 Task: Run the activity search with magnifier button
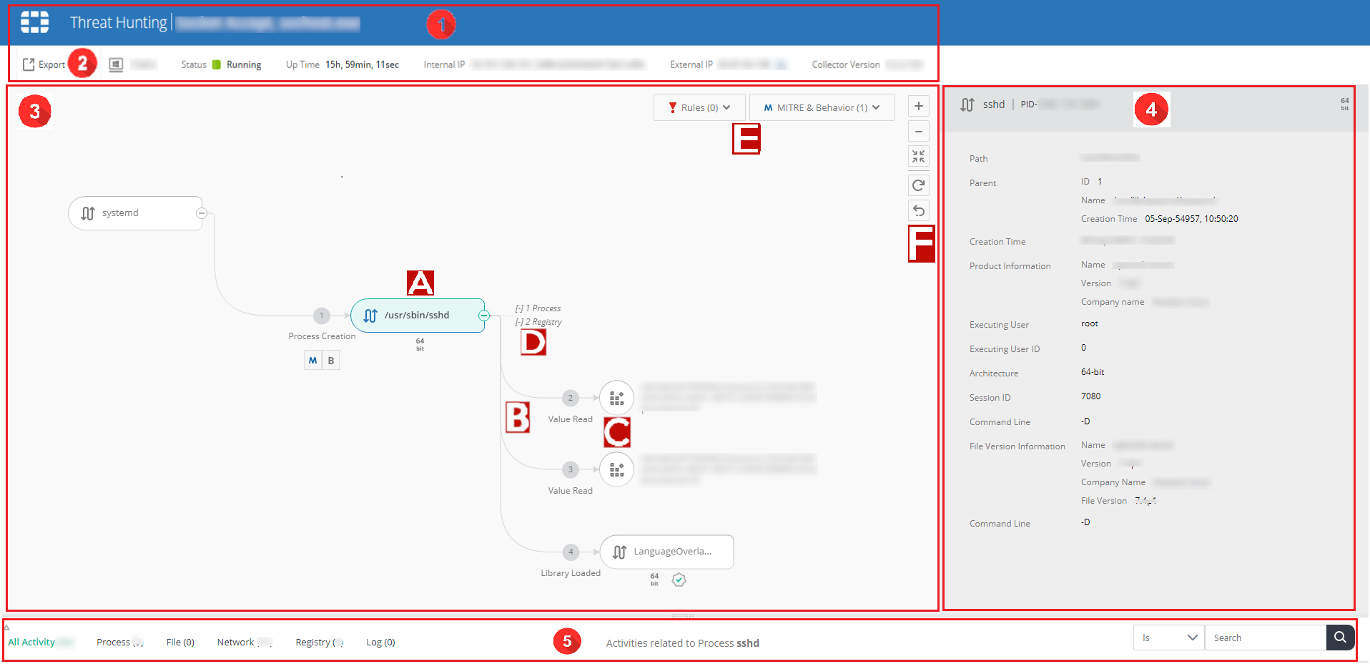coord(1340,638)
